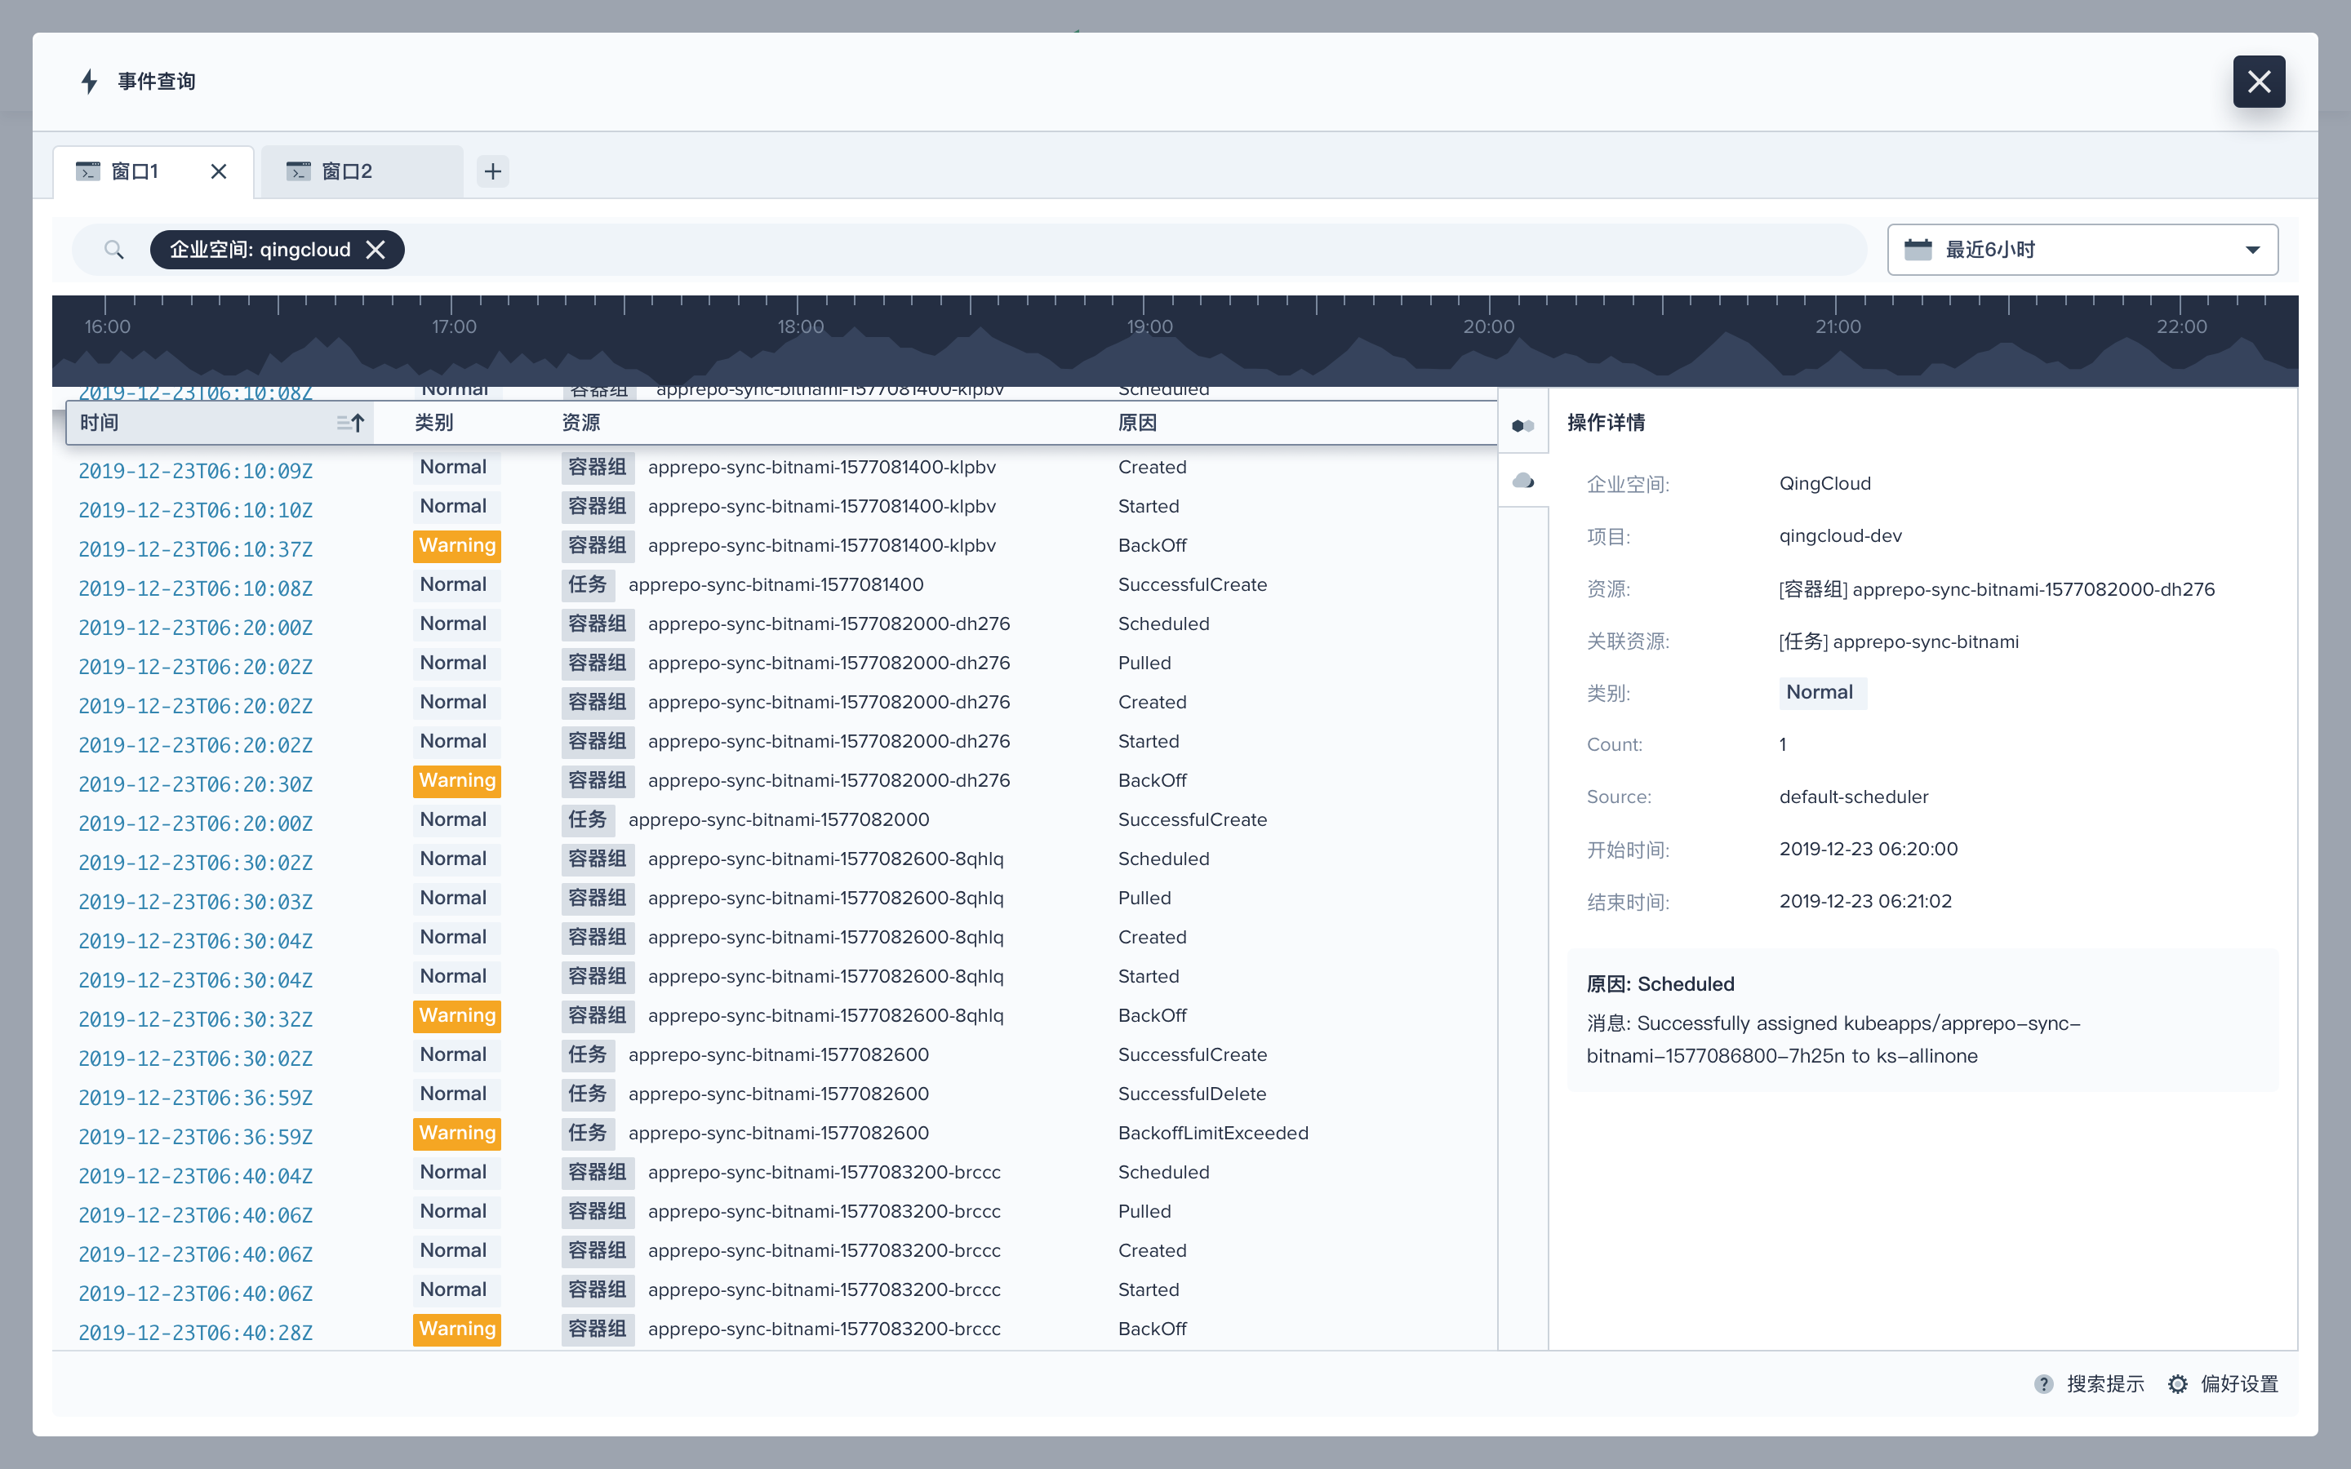This screenshot has height=1469, width=2351.
Task: Open the 2019-12-23T06:10:37Z Warning BackOff event
Action: [x=195, y=549]
